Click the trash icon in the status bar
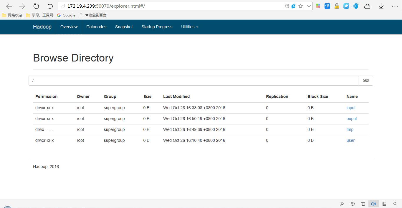The image size is (402, 208). click(363, 203)
